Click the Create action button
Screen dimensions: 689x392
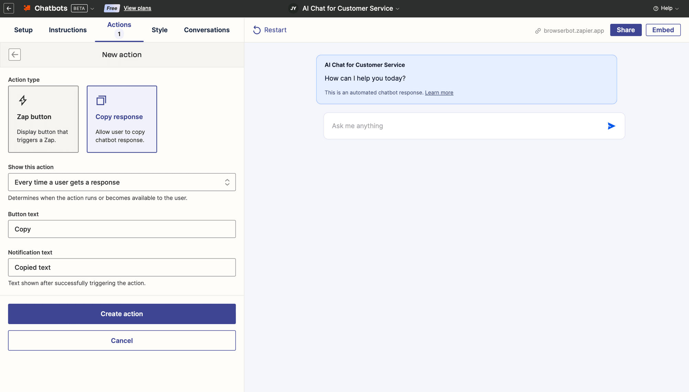(122, 314)
